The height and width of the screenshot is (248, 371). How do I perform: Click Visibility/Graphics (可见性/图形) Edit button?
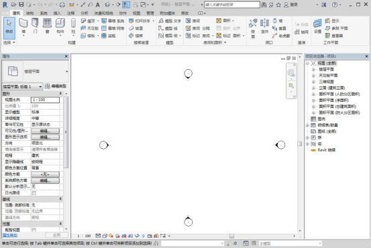pos(45,131)
